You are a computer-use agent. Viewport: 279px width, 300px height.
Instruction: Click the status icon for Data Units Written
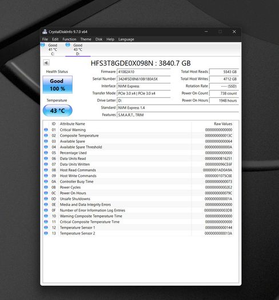point(46,164)
